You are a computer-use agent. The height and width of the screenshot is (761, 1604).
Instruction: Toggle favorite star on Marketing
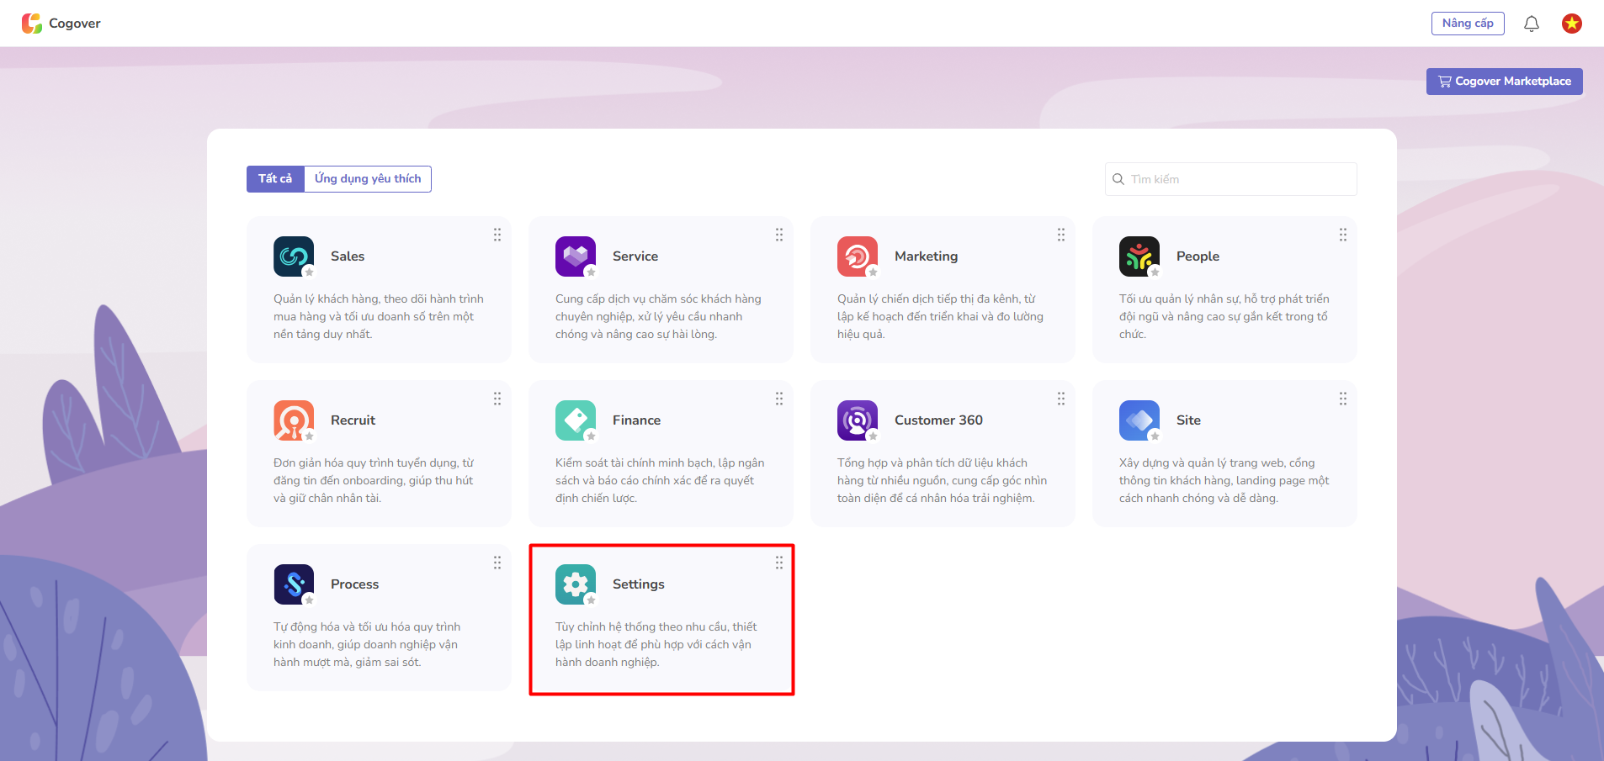(x=874, y=272)
